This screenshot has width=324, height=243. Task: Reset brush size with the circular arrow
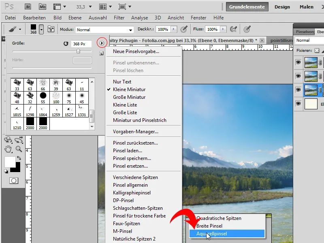66,44
